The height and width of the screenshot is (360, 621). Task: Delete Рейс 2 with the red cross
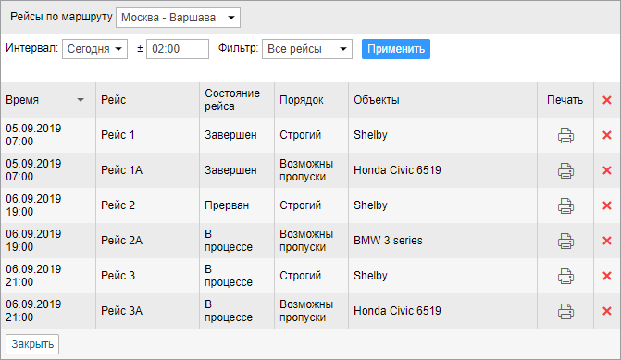click(607, 205)
